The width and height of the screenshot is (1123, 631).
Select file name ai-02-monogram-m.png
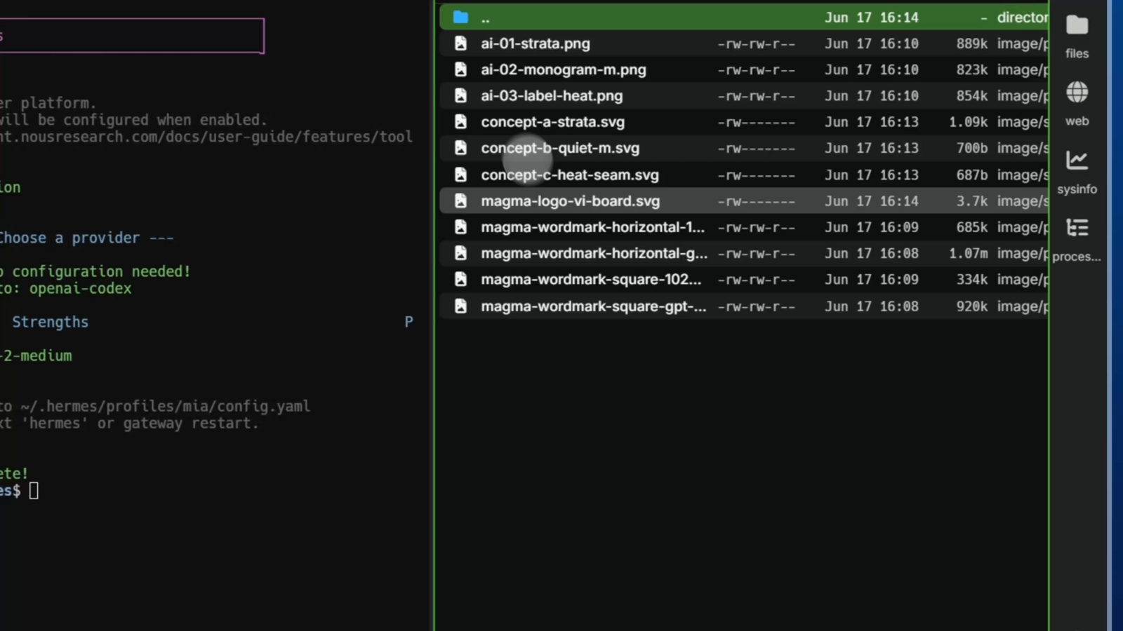564,69
